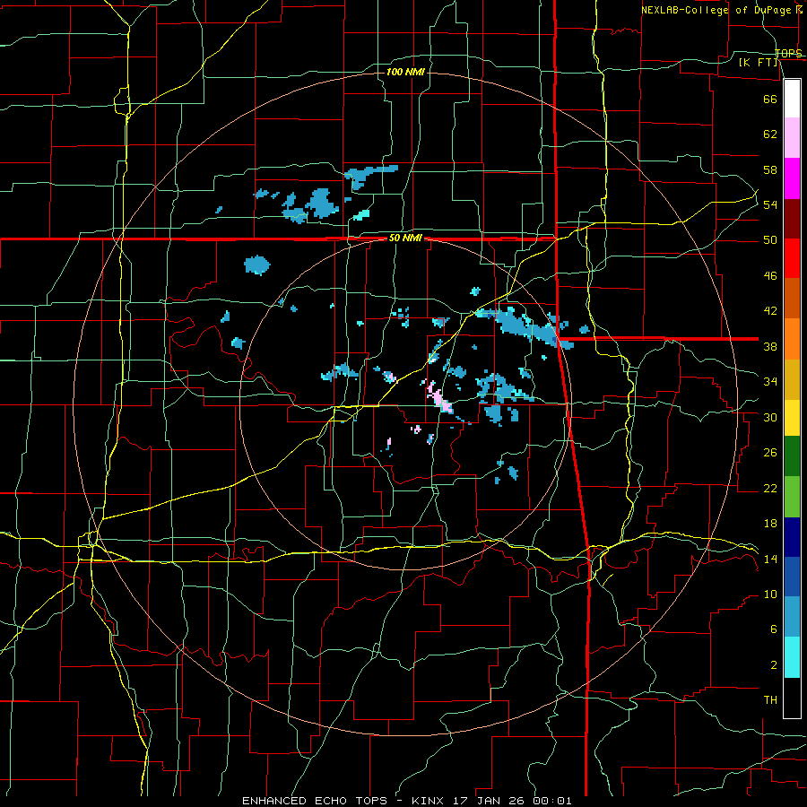Click the 2 legend scale value

pyautogui.click(x=773, y=665)
